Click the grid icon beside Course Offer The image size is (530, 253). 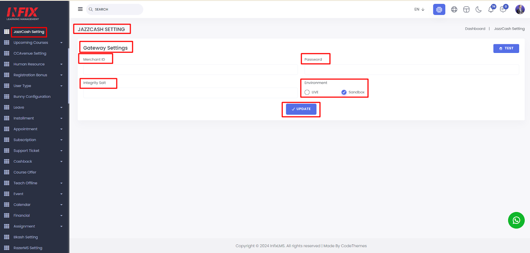[7, 172]
